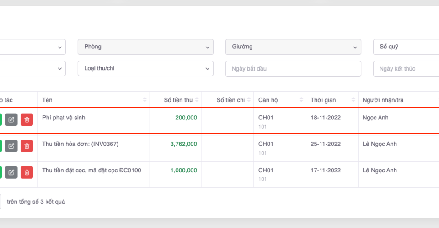Expand the Giường dropdown filter
This screenshot has width=439, height=228.
(x=293, y=47)
